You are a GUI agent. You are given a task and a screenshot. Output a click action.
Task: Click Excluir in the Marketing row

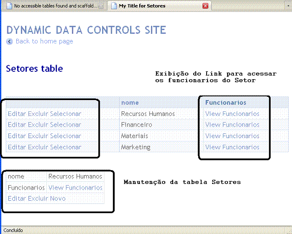(x=38, y=147)
